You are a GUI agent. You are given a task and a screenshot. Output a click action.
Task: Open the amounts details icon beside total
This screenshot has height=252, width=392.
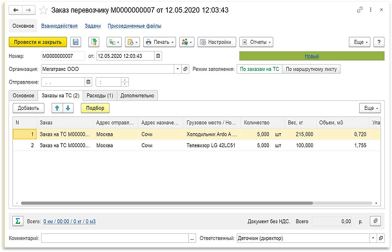pos(375,221)
